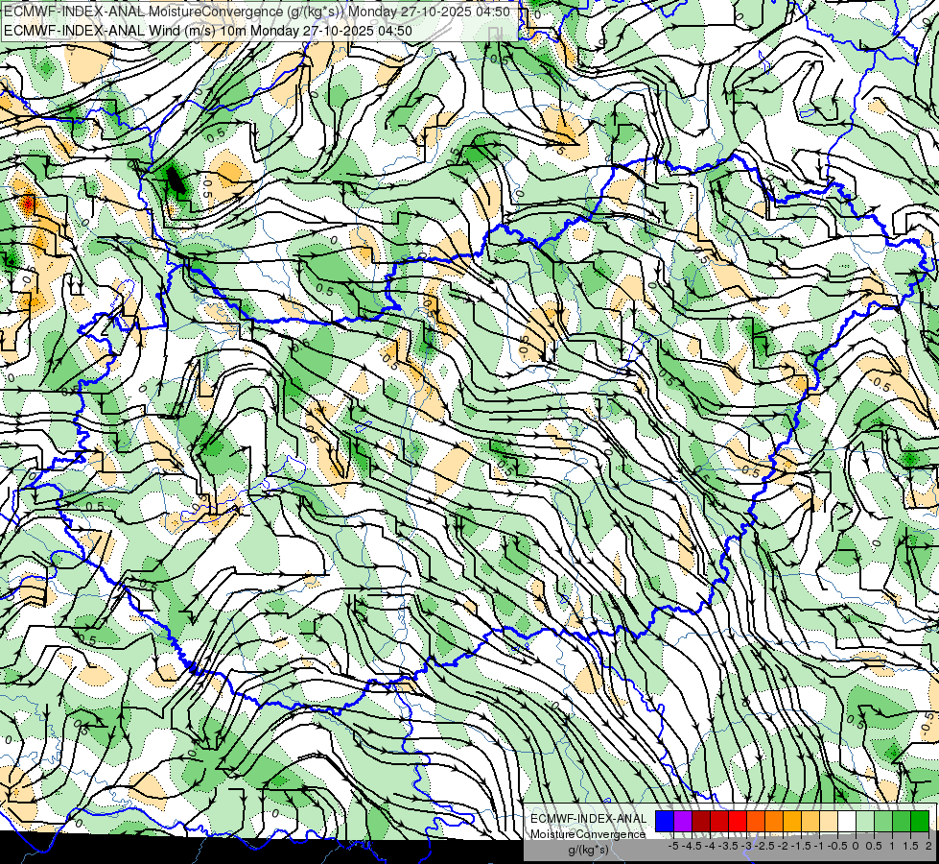Click the 1.5 tick label on the legend scale
939x864 pixels.
click(x=910, y=846)
